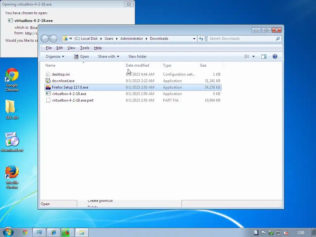Image resolution: width=316 pixels, height=237 pixels.
Task: Expand the Administrator breadcrumb arrow
Action: (146, 39)
